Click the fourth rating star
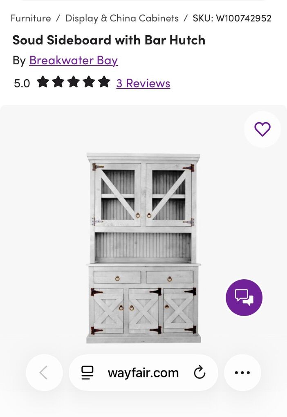 89,82
